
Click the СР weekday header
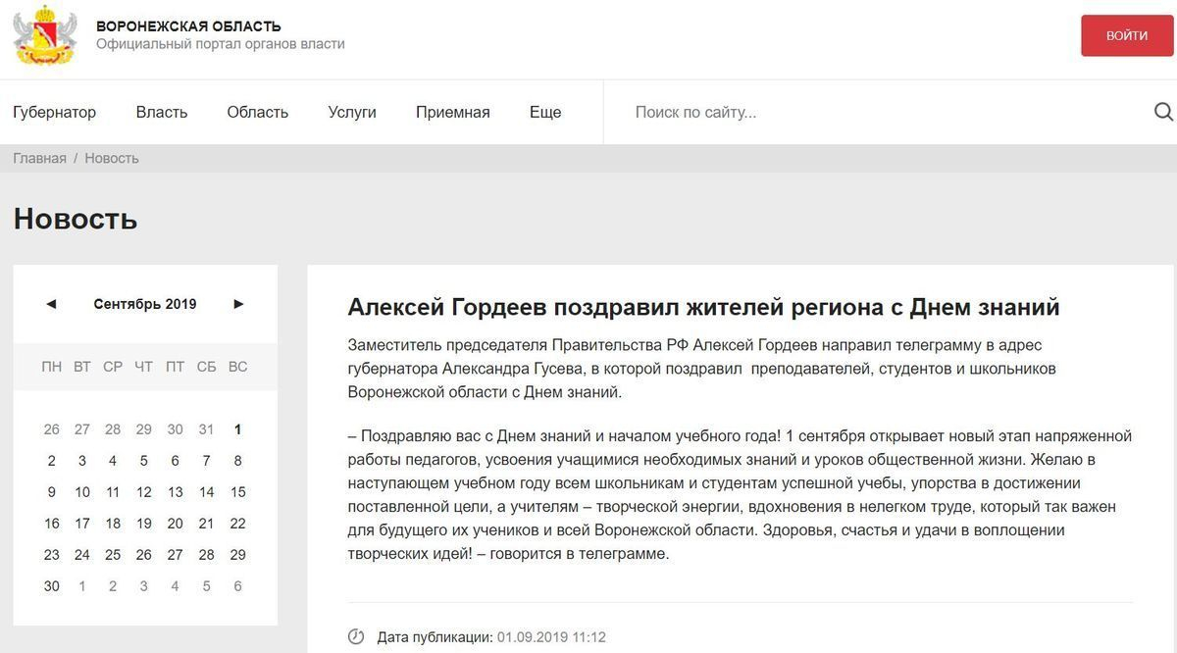[x=113, y=367]
